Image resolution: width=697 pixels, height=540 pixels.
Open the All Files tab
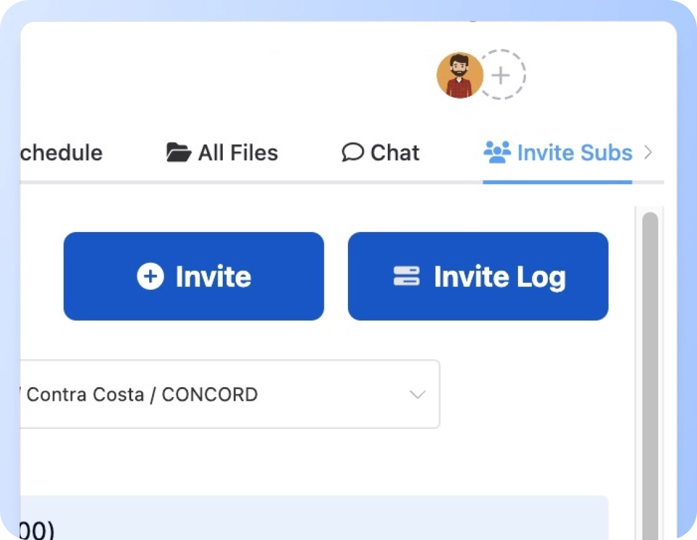[x=237, y=152]
